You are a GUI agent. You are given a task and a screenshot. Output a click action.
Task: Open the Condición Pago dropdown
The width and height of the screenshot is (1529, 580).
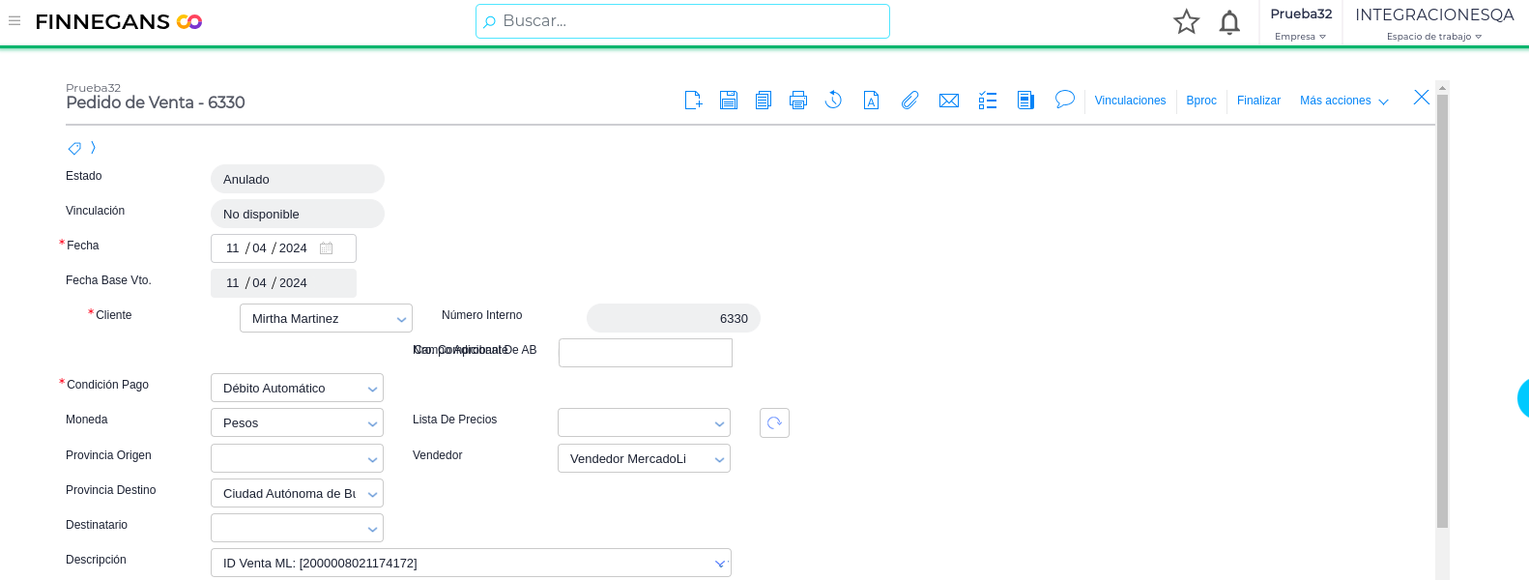pos(297,388)
